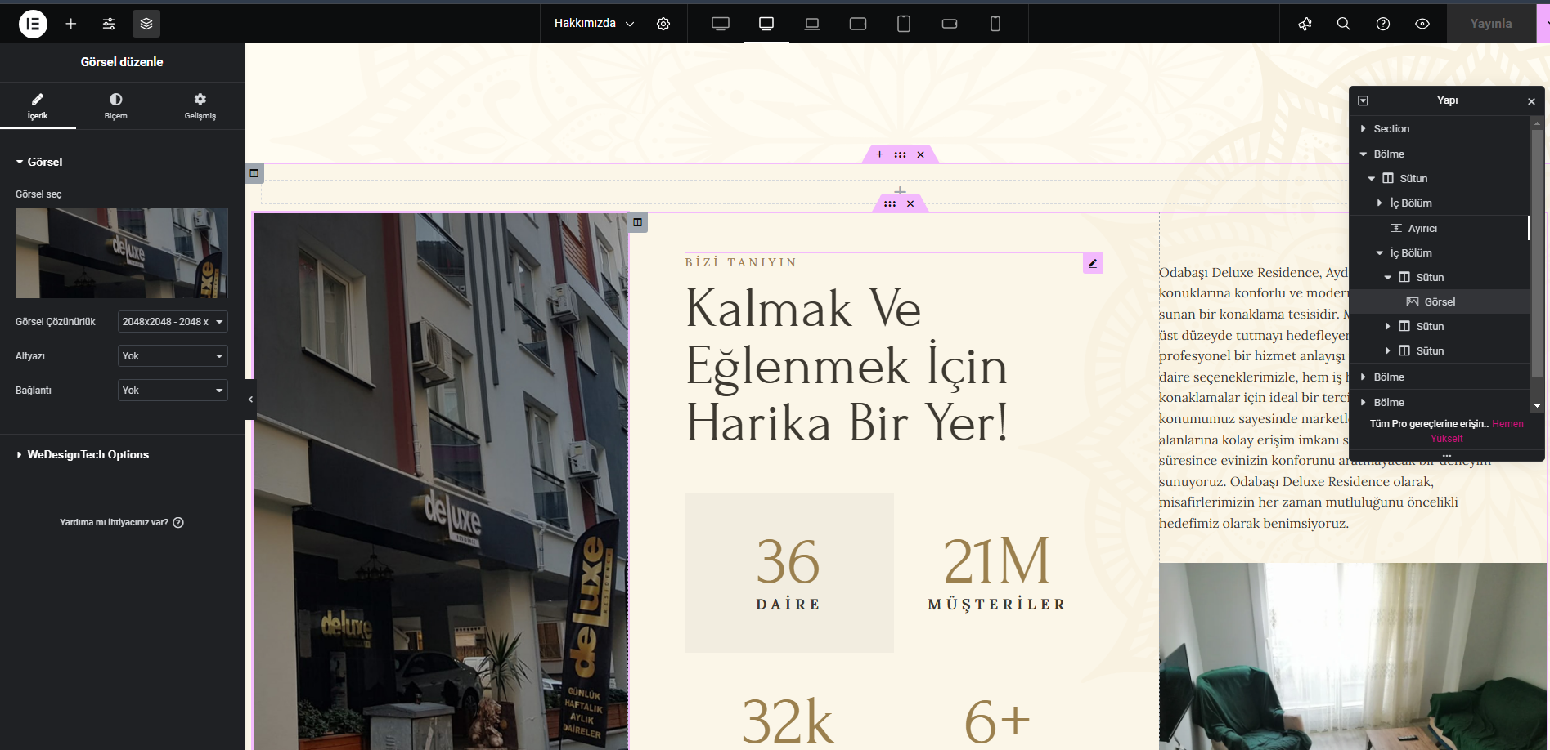Click the outer column handle icon

(254, 173)
